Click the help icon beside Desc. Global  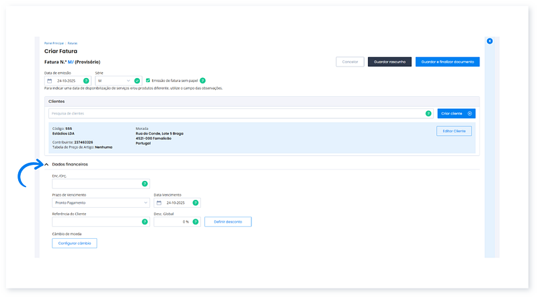click(196, 221)
